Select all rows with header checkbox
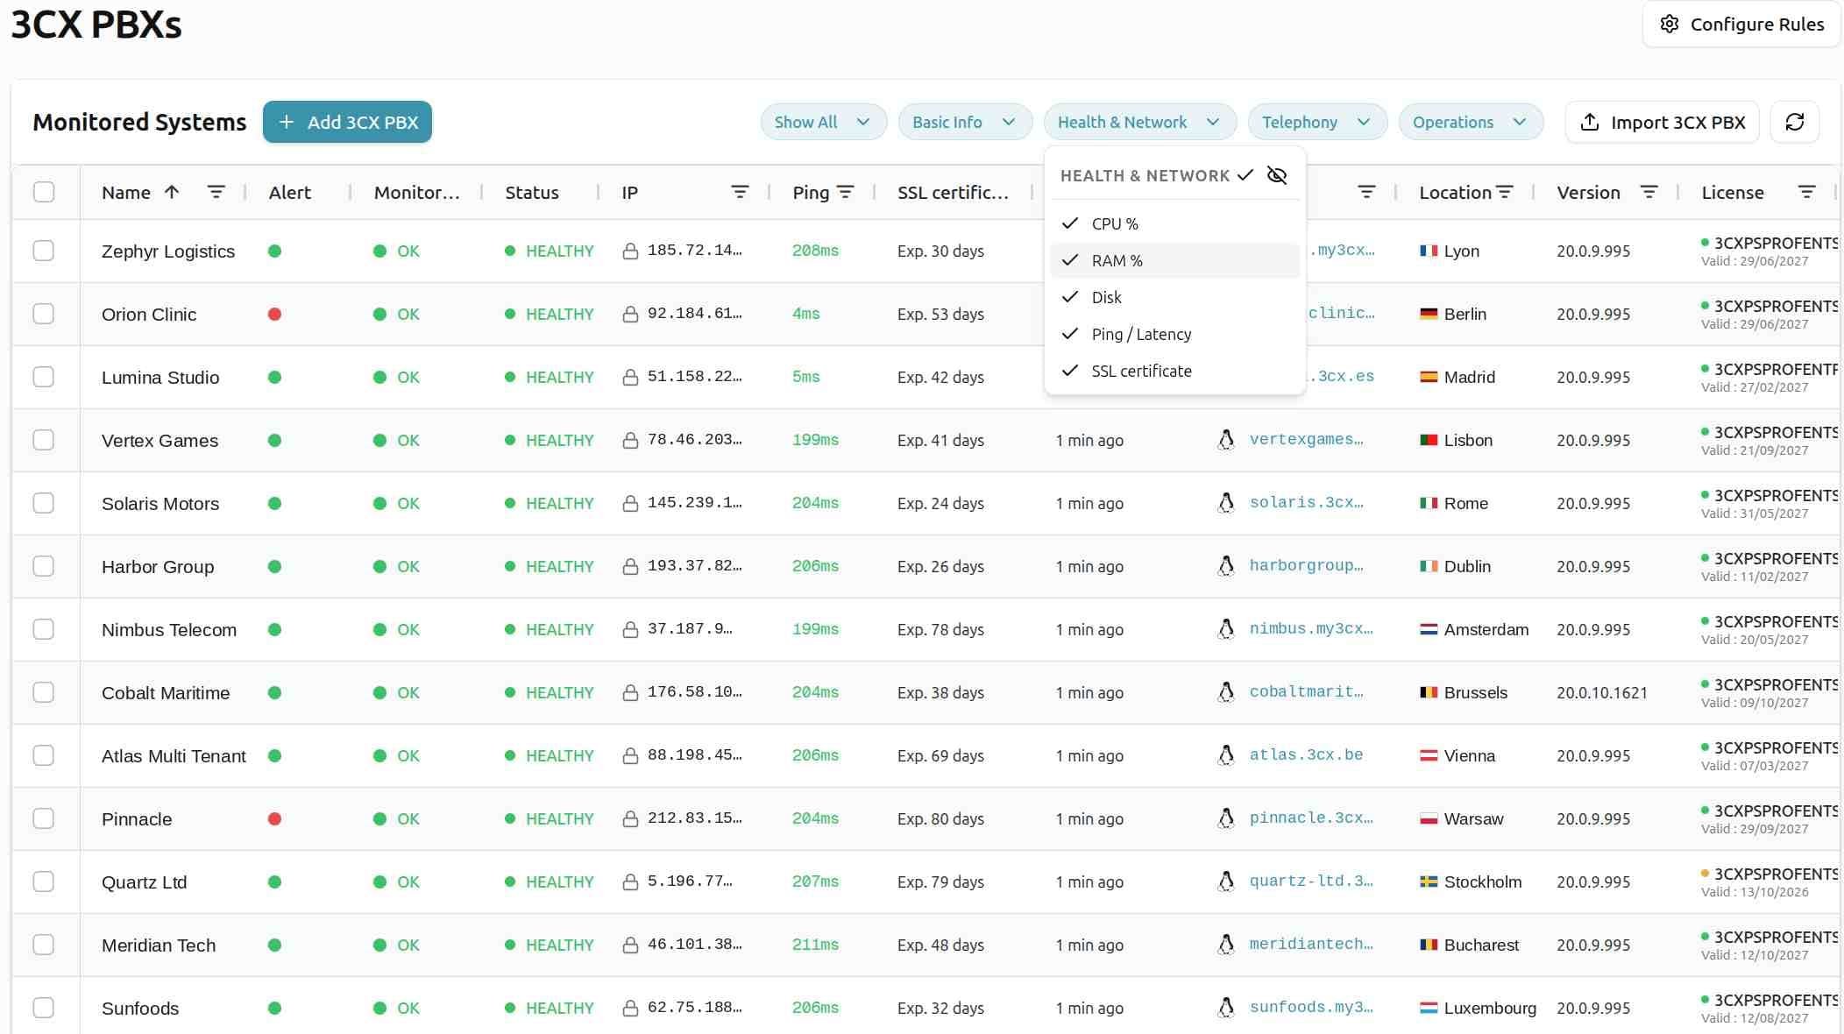This screenshot has height=1034, width=1844. point(43,192)
